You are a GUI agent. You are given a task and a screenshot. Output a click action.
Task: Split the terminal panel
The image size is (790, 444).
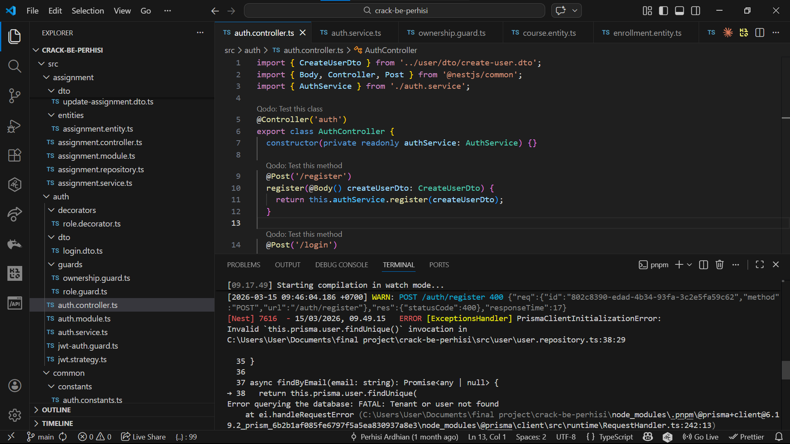tap(703, 265)
